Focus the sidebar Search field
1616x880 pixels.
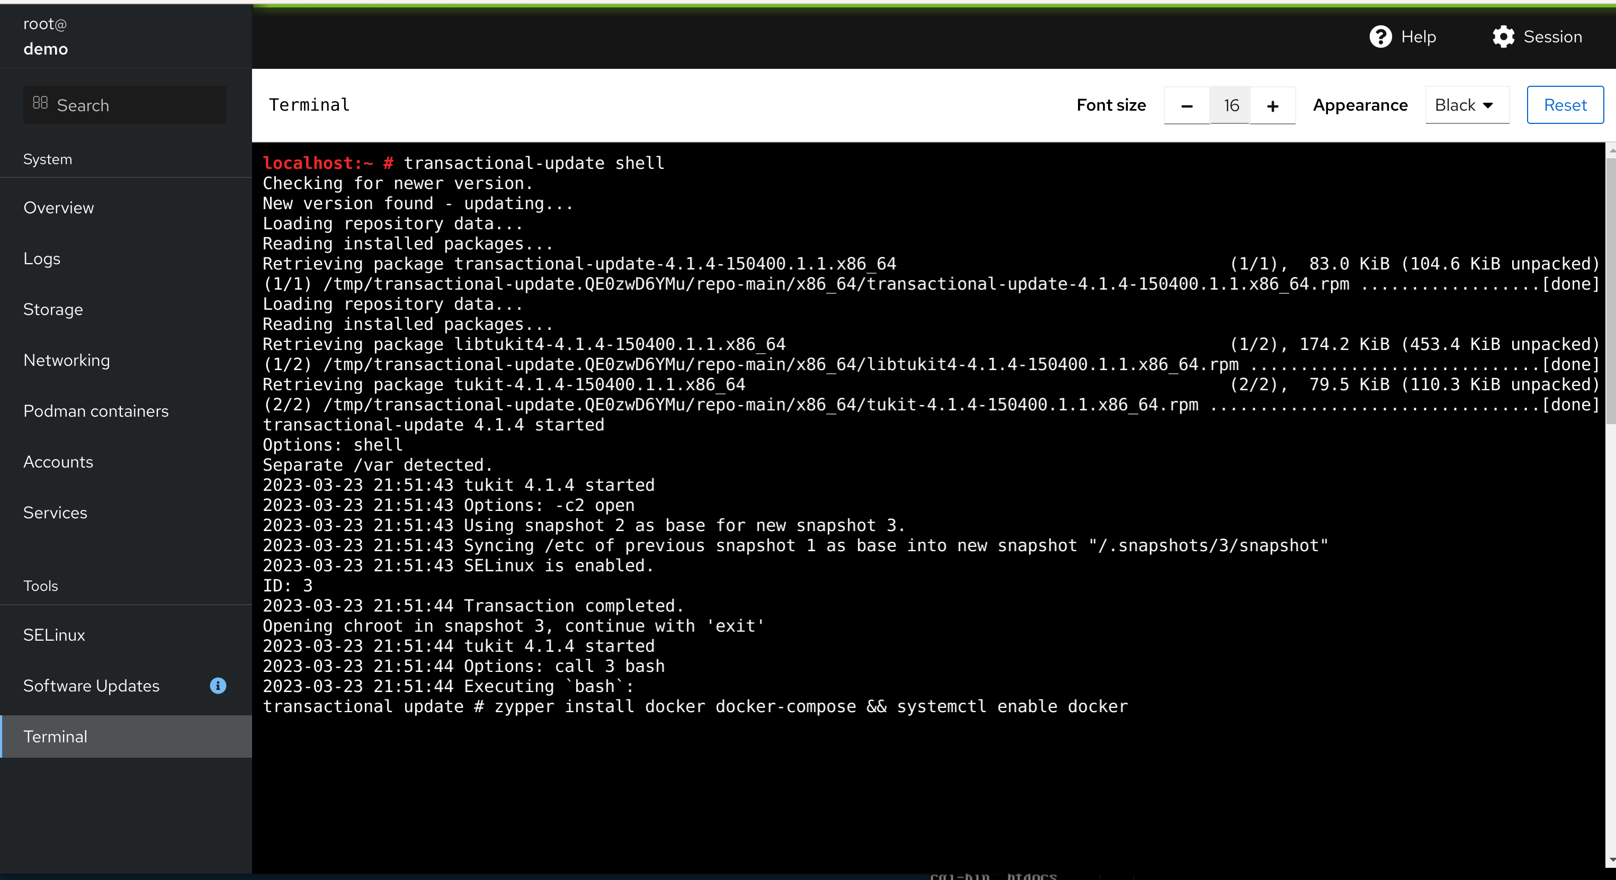click(x=132, y=105)
